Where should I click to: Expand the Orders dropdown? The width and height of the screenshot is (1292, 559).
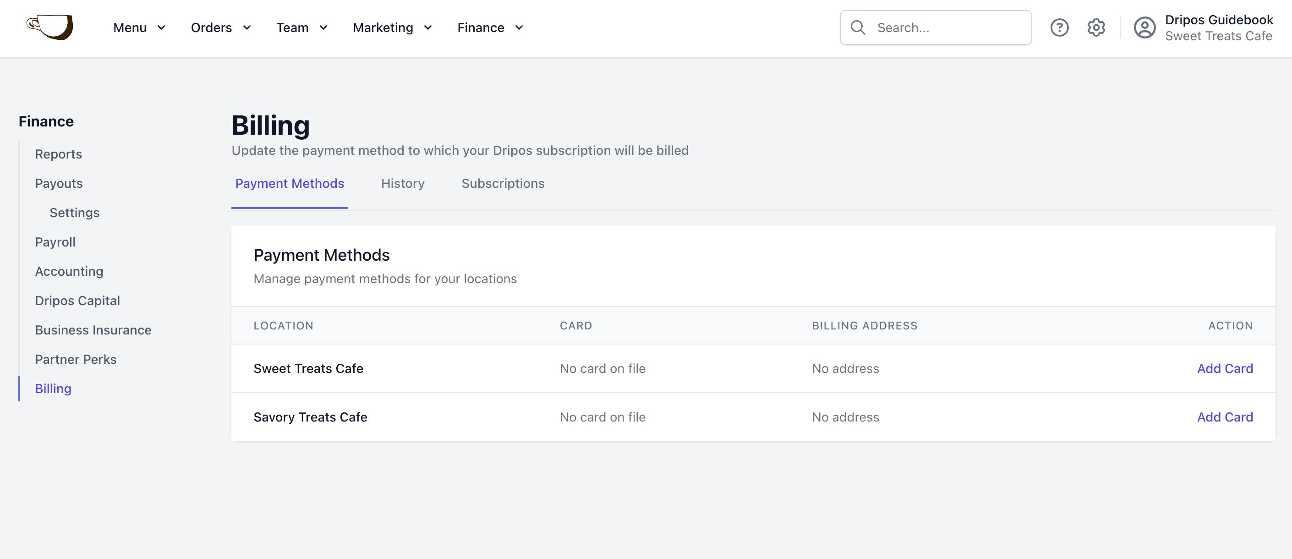click(221, 27)
